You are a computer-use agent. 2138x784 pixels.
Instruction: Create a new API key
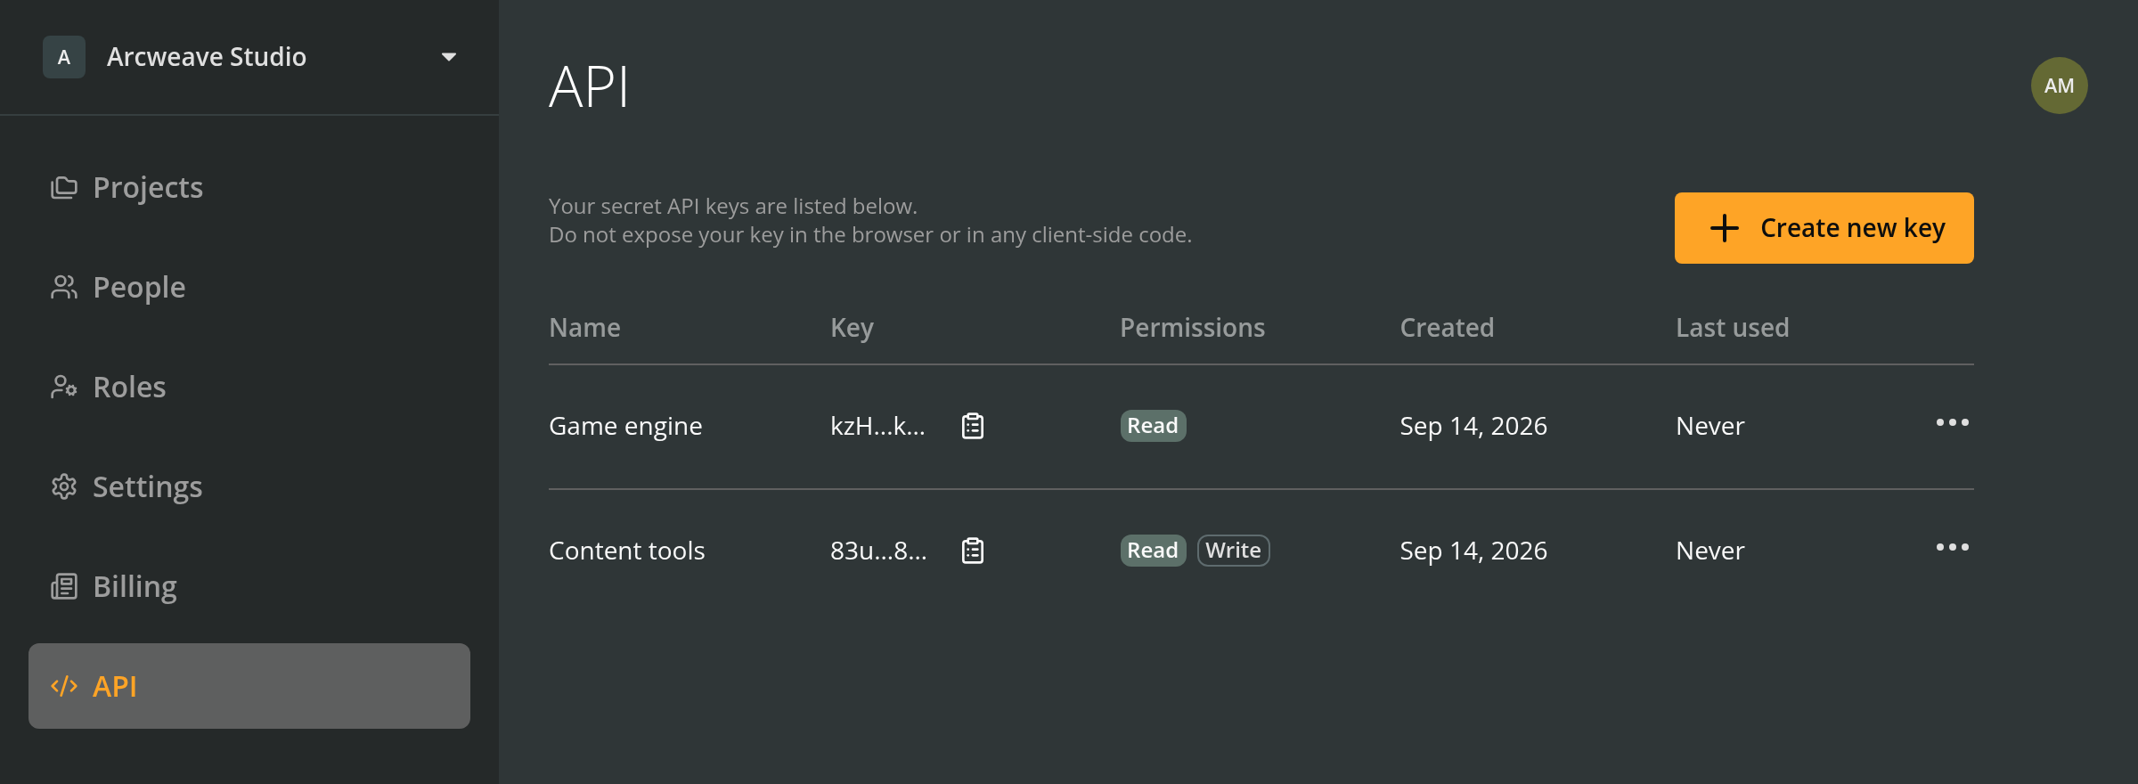click(x=1824, y=228)
